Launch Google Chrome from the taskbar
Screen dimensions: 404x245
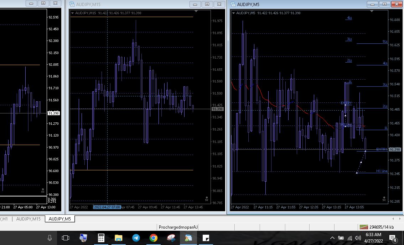pos(154,238)
